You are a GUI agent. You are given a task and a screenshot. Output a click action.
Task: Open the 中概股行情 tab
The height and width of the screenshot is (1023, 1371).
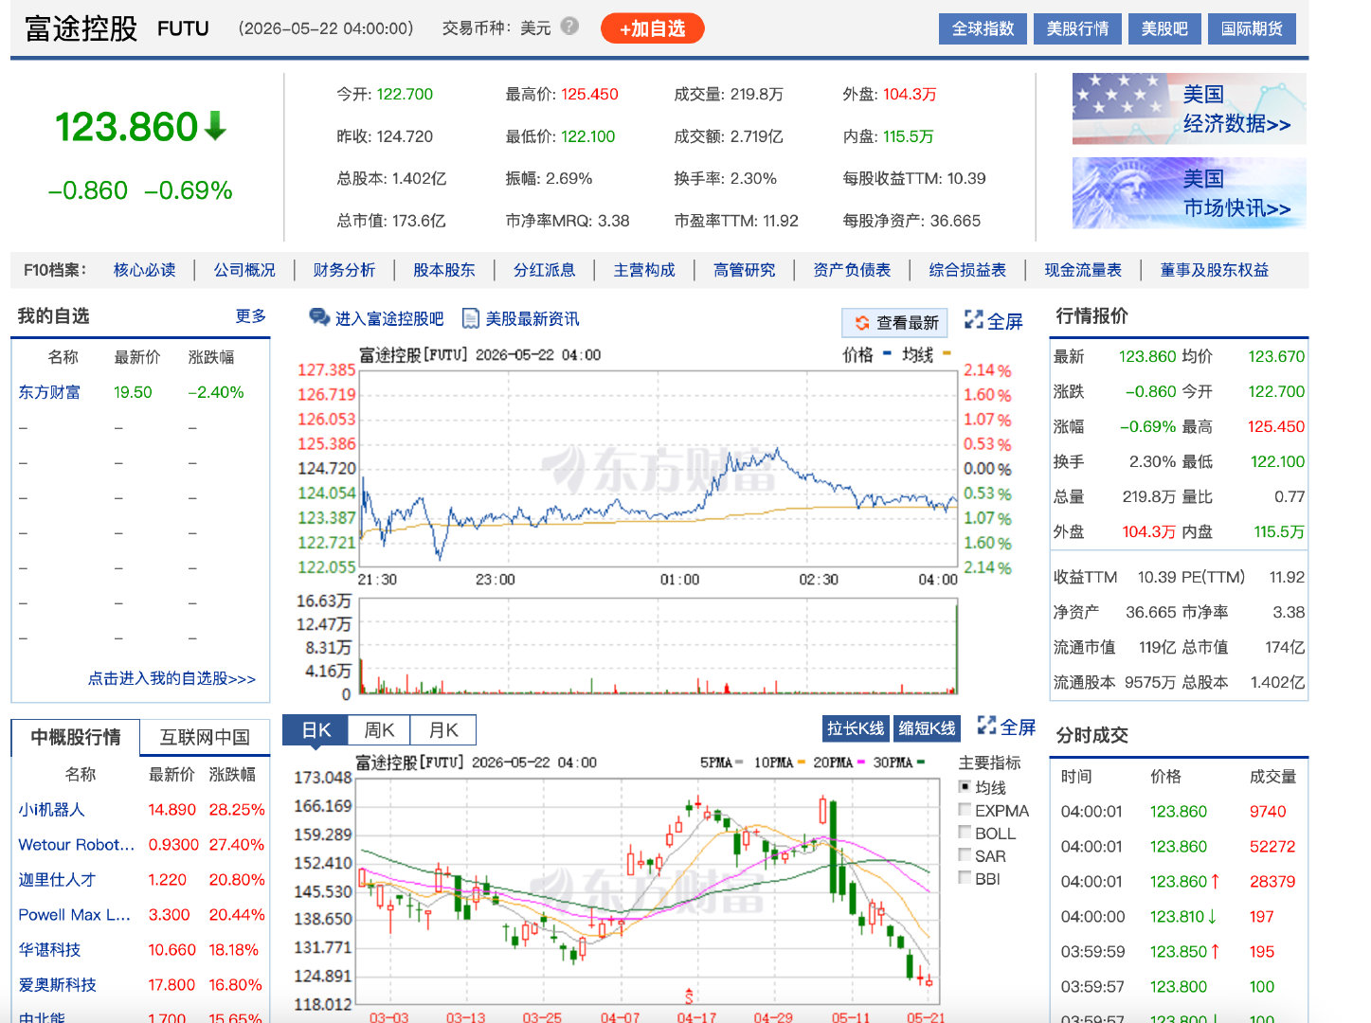click(76, 737)
